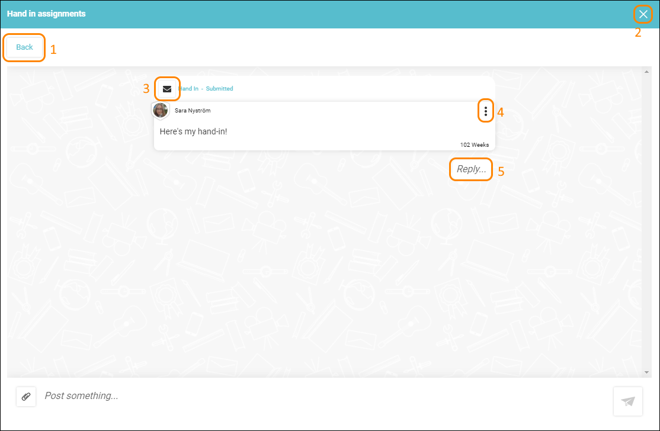Click the paperclip attach file icon
The width and height of the screenshot is (660, 431).
tap(26, 397)
